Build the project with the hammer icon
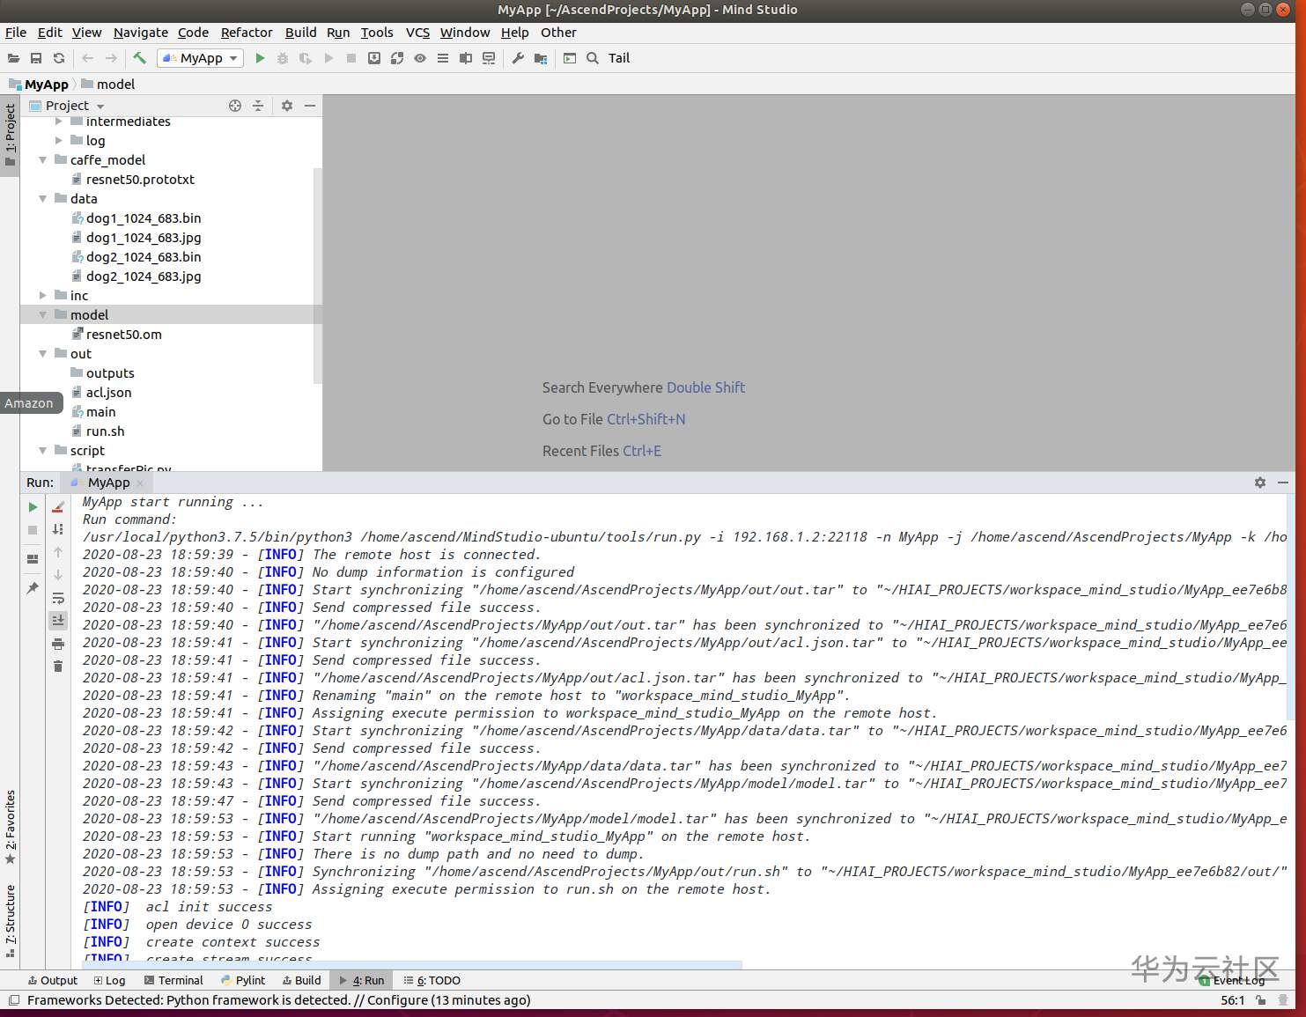1306x1017 pixels. click(139, 58)
